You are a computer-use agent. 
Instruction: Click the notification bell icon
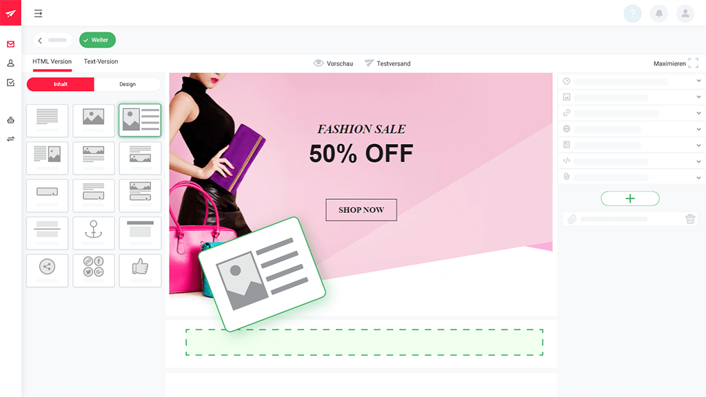[x=658, y=14]
